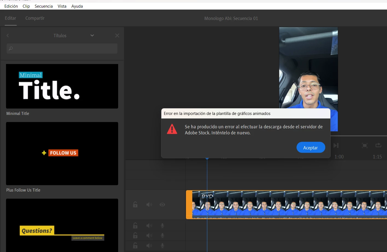Go back with the Títulos panel arrow
387x252 pixels.
click(8, 36)
